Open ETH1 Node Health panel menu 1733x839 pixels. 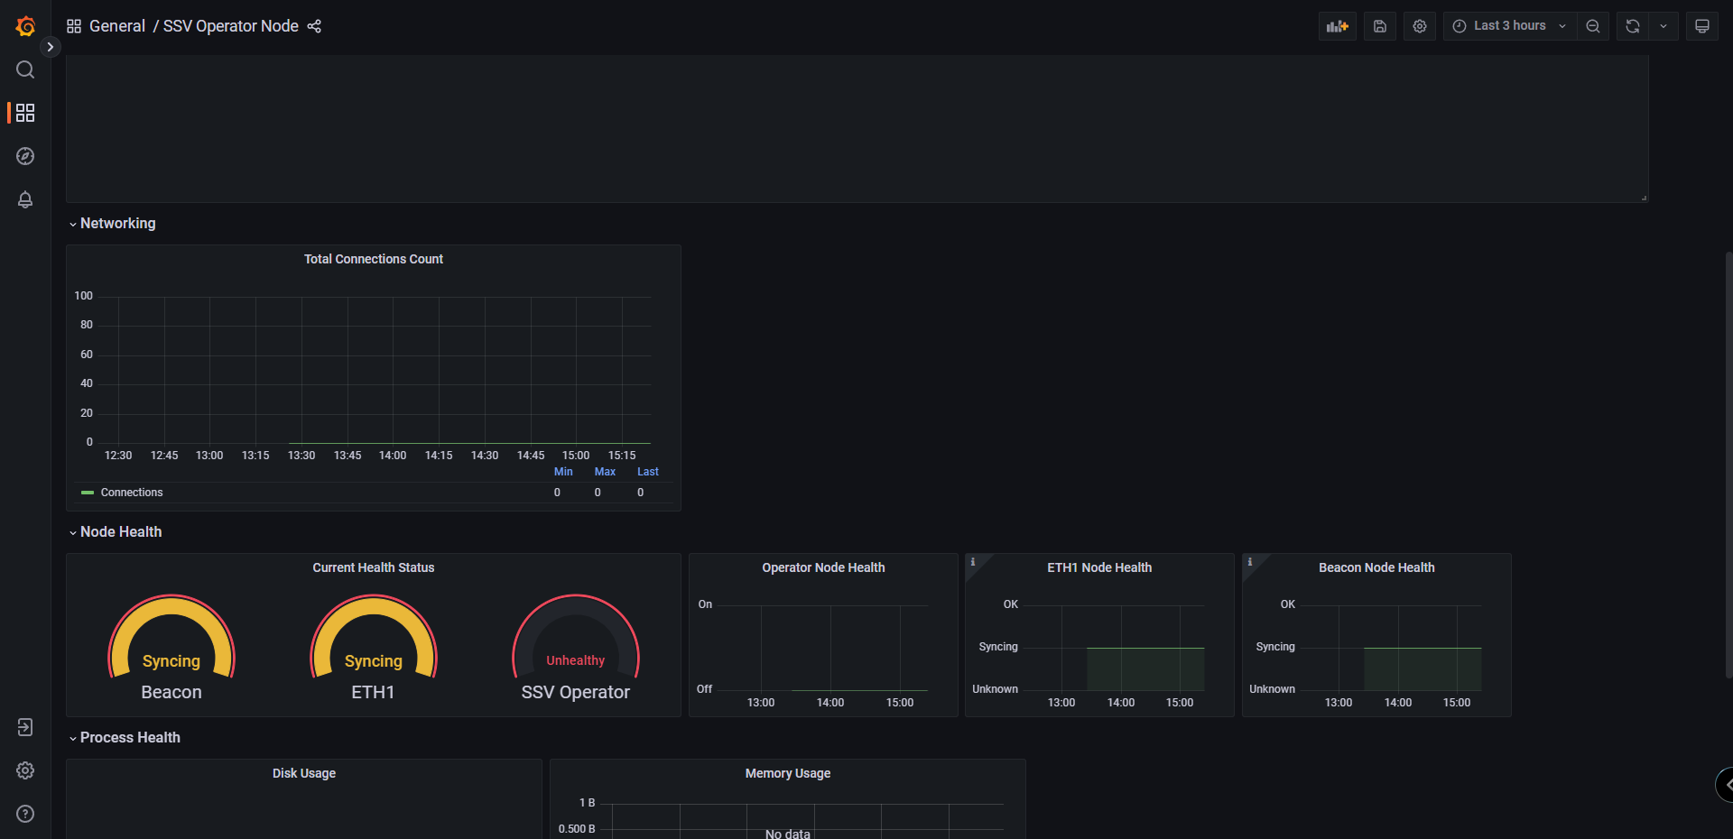tap(1099, 567)
